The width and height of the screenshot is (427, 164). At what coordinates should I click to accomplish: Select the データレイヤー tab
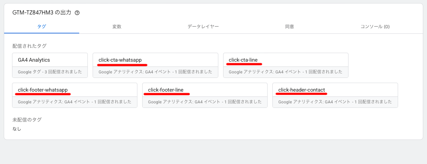point(203,27)
